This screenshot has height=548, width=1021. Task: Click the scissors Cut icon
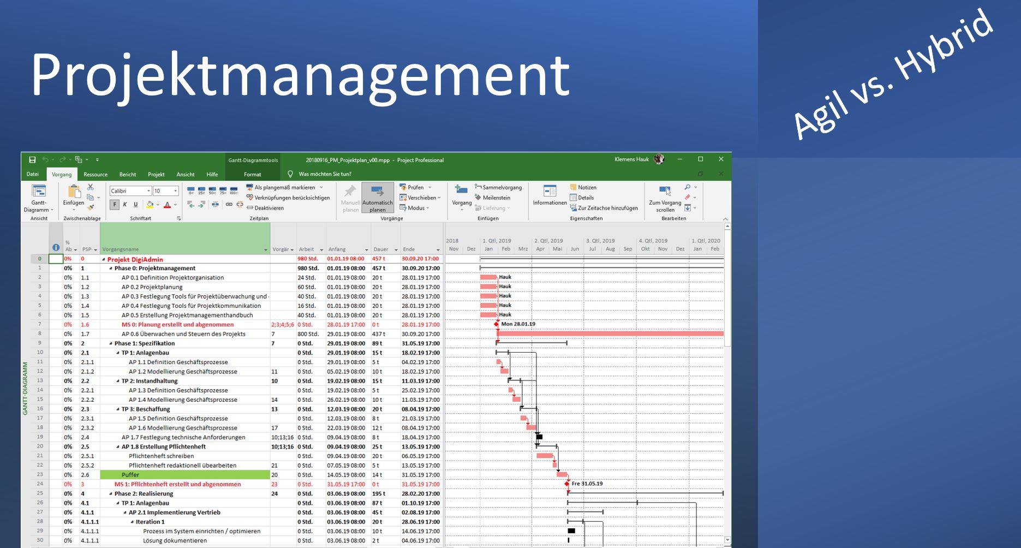(x=91, y=187)
